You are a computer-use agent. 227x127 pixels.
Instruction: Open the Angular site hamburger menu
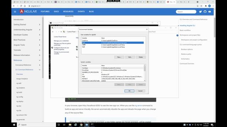(x=15, y=12)
